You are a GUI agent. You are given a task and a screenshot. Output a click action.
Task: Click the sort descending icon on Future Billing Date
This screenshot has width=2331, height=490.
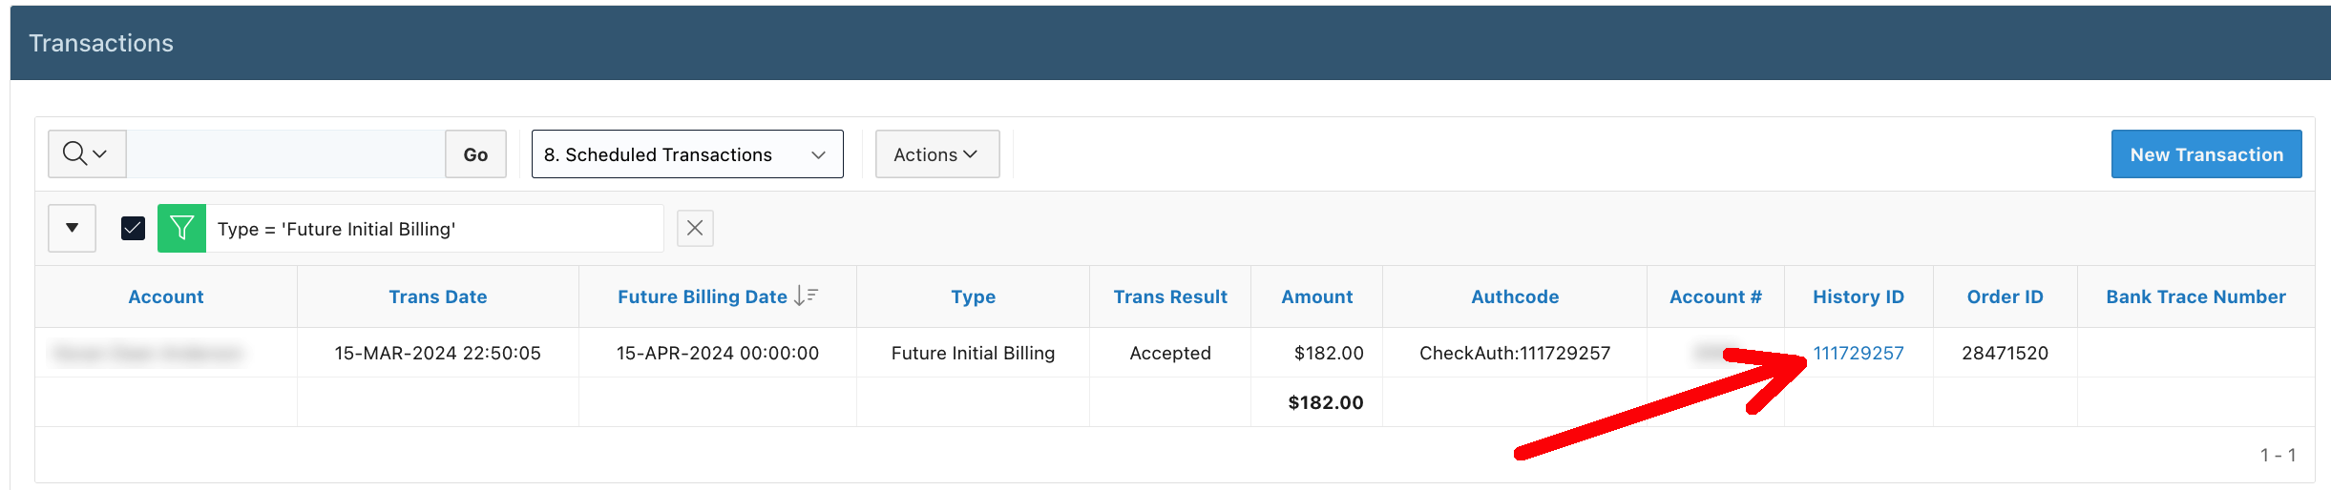tap(806, 296)
